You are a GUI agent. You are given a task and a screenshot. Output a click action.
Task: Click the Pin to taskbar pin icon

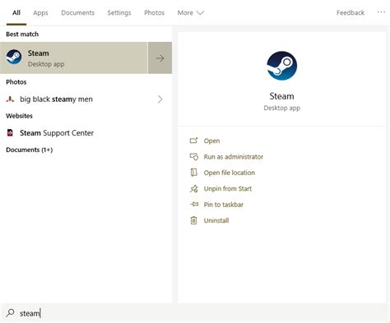pos(194,204)
